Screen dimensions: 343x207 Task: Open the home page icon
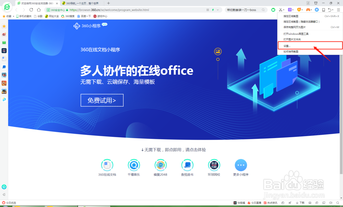(x=39, y=10)
